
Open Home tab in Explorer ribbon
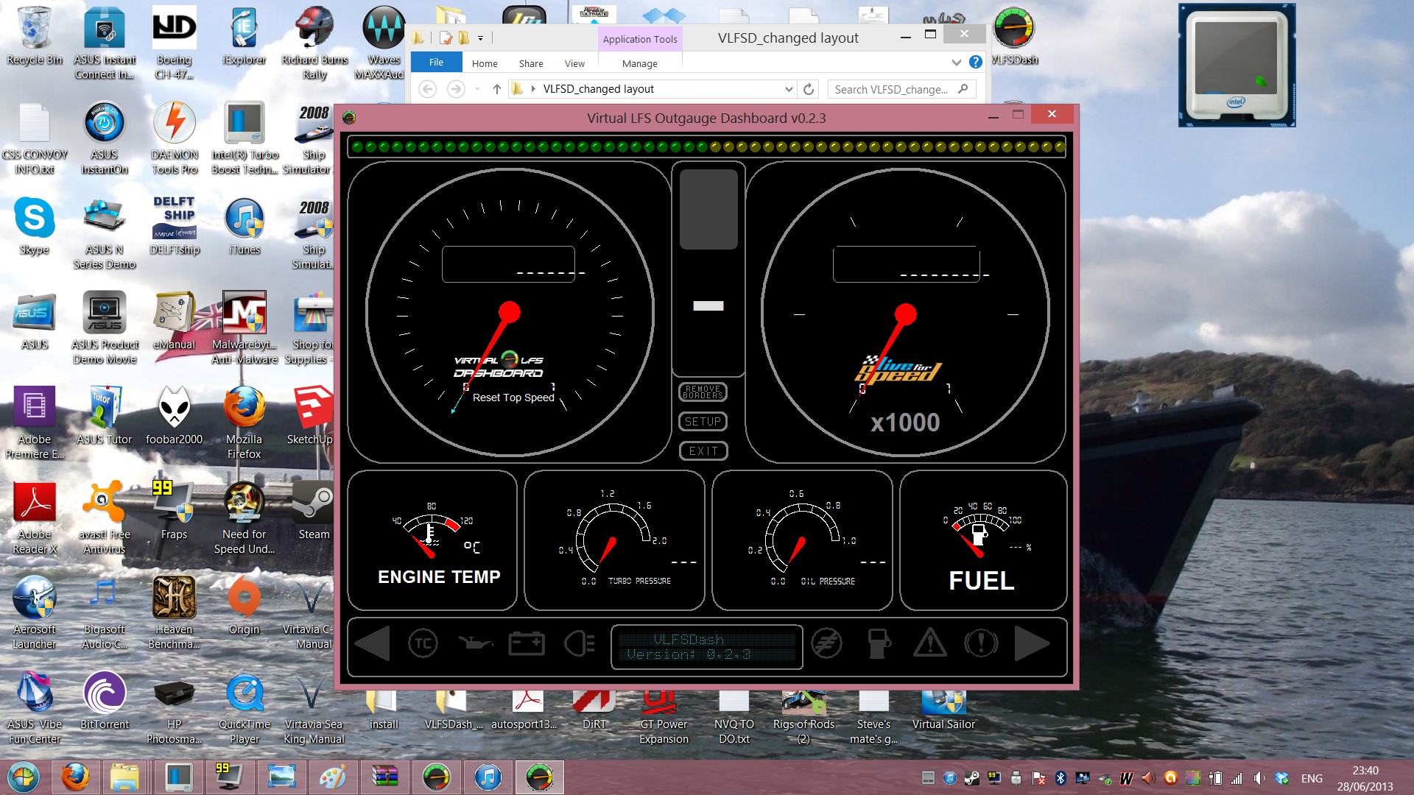485,63
